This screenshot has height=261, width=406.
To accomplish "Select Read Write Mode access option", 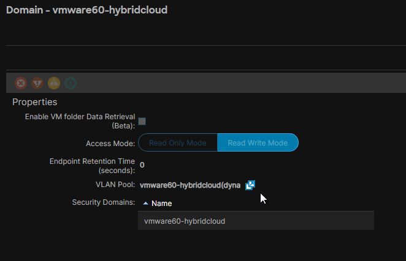I will (258, 143).
